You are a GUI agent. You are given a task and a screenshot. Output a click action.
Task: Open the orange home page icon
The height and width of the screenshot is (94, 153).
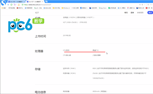[19, 5]
